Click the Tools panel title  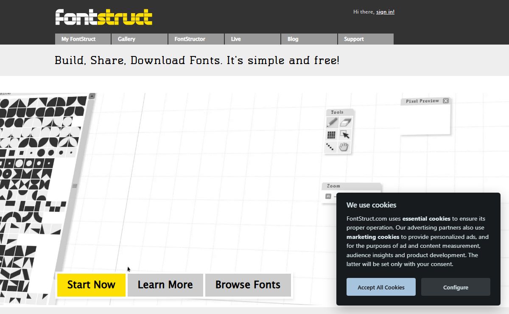tap(337, 112)
